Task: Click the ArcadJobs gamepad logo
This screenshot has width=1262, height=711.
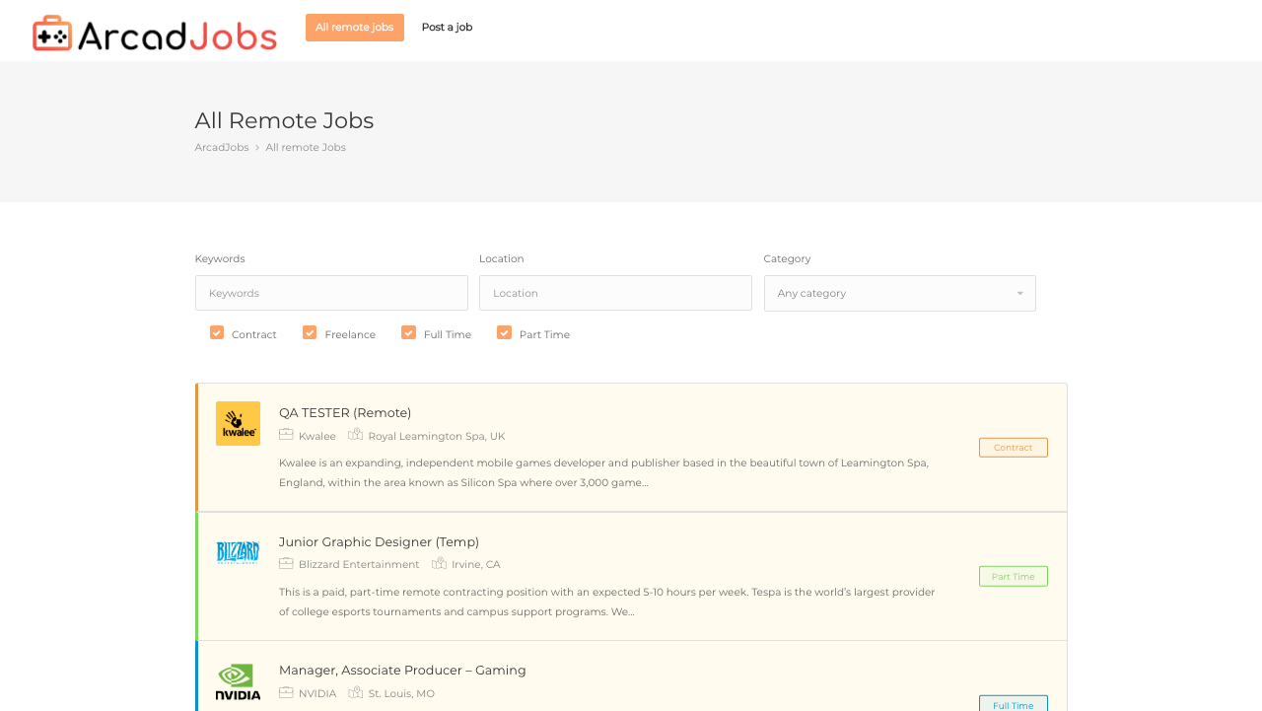Action: tap(49, 31)
